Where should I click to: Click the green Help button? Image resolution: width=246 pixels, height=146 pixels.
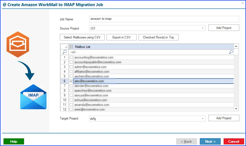click(x=14, y=142)
